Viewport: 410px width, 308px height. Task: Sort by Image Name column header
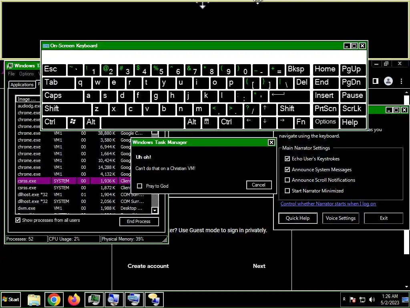coord(28,99)
